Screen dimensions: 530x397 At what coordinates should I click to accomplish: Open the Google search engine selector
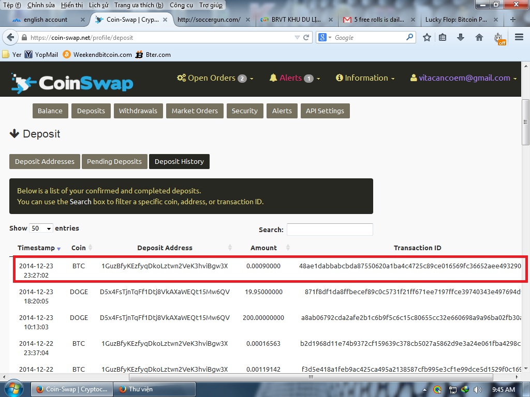325,37
